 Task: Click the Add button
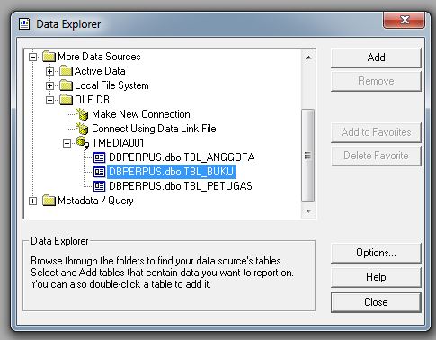[376, 58]
